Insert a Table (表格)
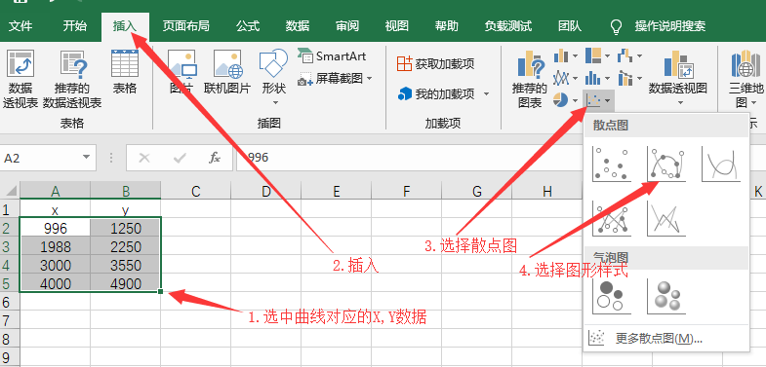This screenshot has width=766, height=367. coord(125,72)
